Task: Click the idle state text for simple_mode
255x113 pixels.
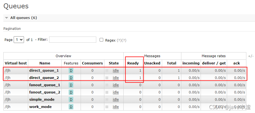Action: (116, 100)
